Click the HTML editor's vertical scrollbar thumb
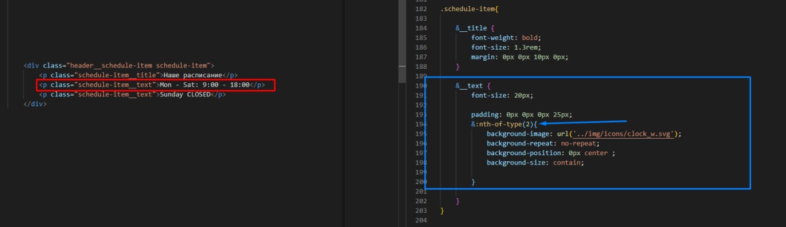The image size is (786, 227). coord(402,42)
